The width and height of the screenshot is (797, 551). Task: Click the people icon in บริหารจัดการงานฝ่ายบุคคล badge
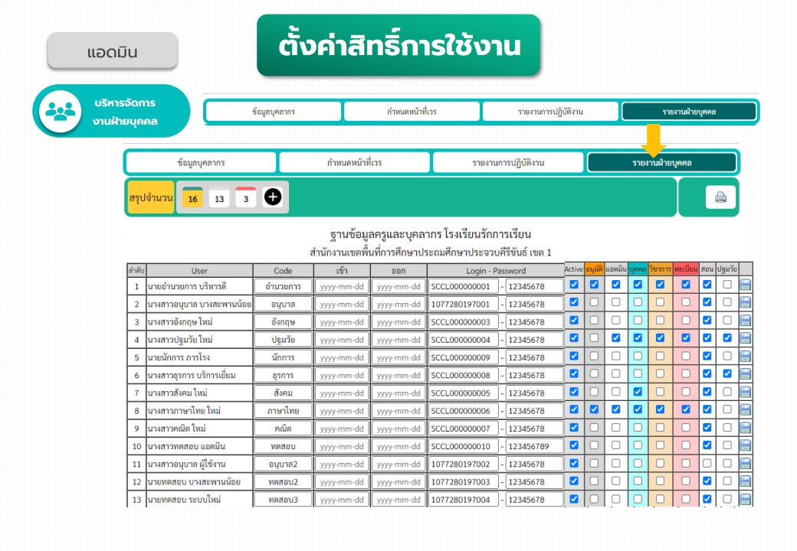(58, 111)
